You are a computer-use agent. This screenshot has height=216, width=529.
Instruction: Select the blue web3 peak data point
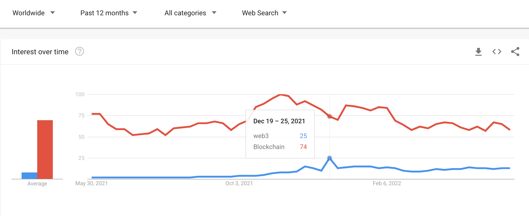[x=329, y=158]
